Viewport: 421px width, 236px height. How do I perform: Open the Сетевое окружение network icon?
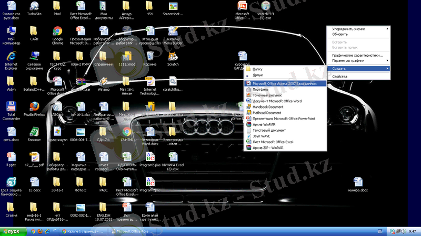coord(34,57)
